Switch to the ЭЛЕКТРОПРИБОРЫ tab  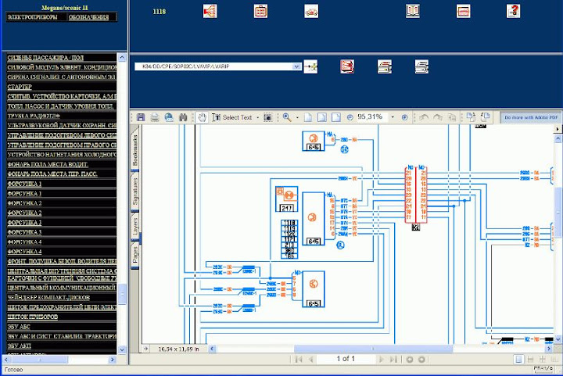[32, 17]
